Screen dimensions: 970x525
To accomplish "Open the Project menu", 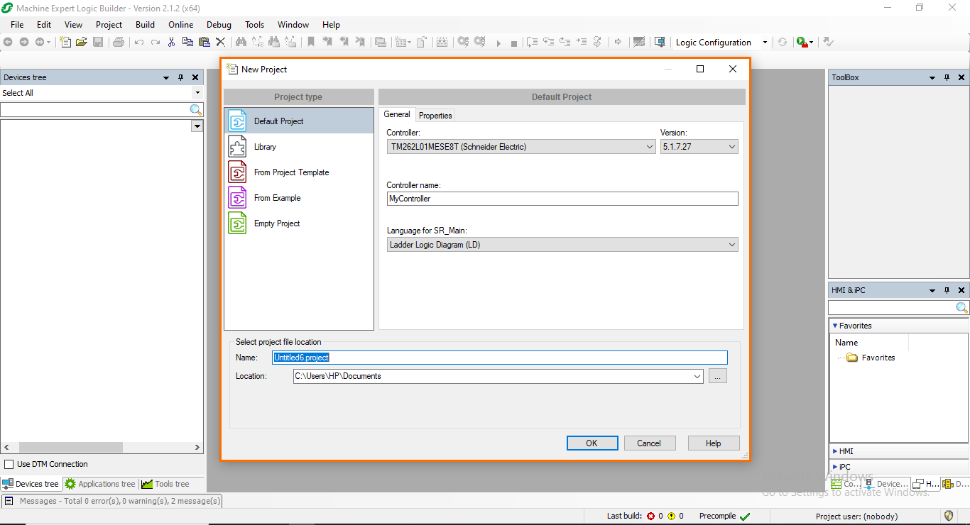I will click(x=109, y=24).
